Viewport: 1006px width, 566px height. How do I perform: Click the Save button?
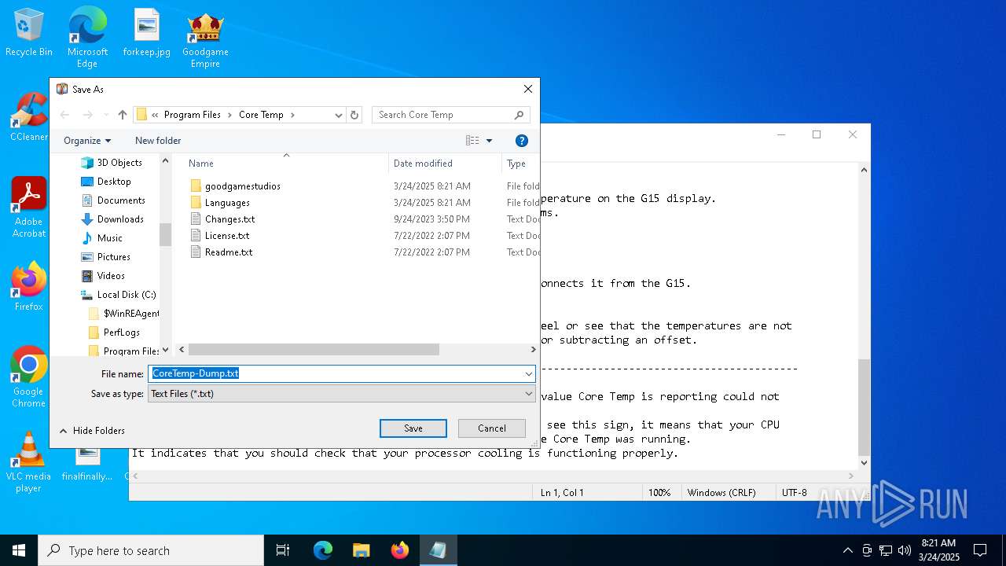click(x=413, y=428)
